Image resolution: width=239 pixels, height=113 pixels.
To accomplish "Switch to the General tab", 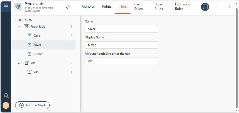I will point(88,7).
